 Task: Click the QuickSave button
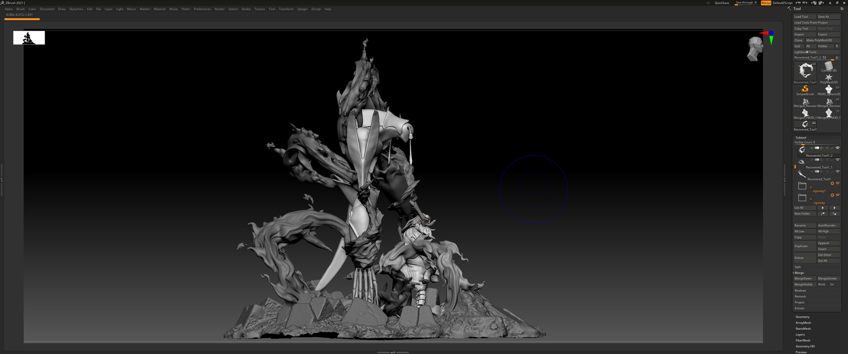tap(722, 3)
